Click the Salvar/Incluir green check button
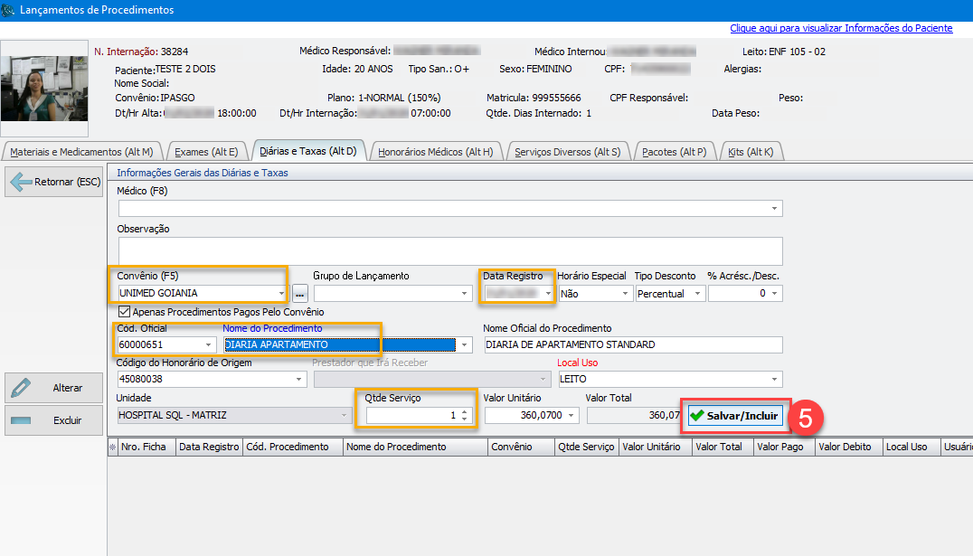 point(733,415)
